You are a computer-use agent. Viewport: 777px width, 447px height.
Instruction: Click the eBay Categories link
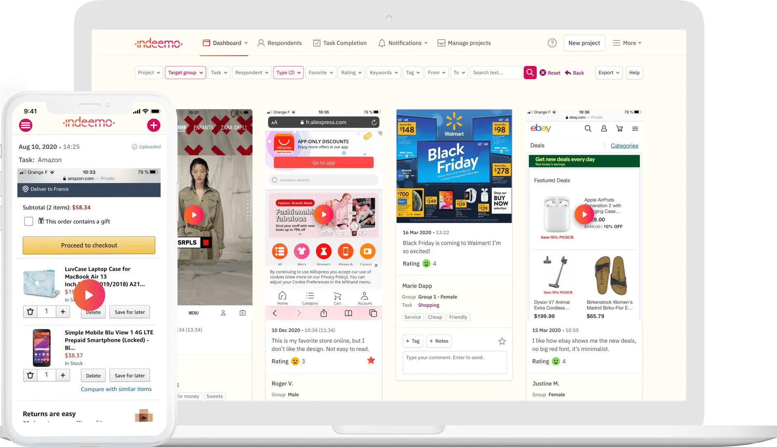point(624,146)
